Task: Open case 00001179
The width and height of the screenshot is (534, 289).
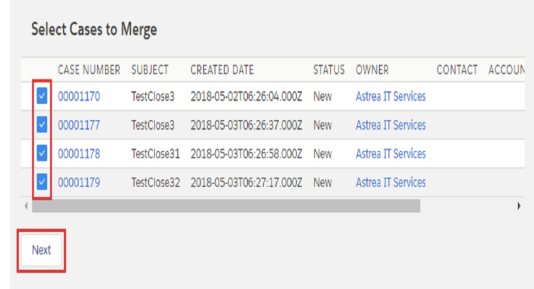Action: [79, 182]
